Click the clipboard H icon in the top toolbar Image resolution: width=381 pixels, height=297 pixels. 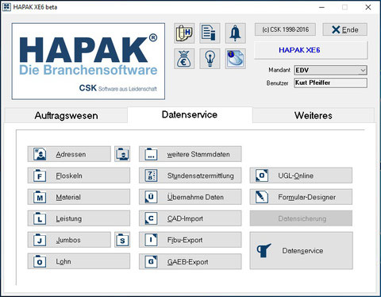[184, 33]
